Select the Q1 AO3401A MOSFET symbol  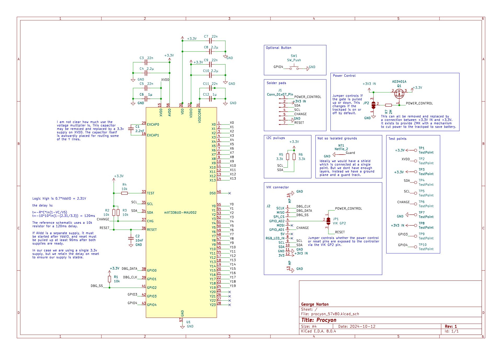pos(399,94)
